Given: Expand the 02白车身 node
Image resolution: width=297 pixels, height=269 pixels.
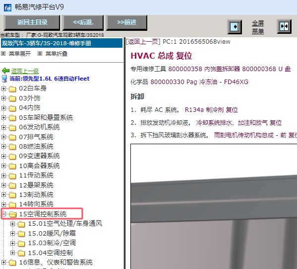Looking at the screenshot, I should [3, 89].
